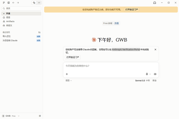This screenshot has height=119, width=179.
Task: Switch to code mode tab
Action: pyautogui.click(x=39, y=3)
